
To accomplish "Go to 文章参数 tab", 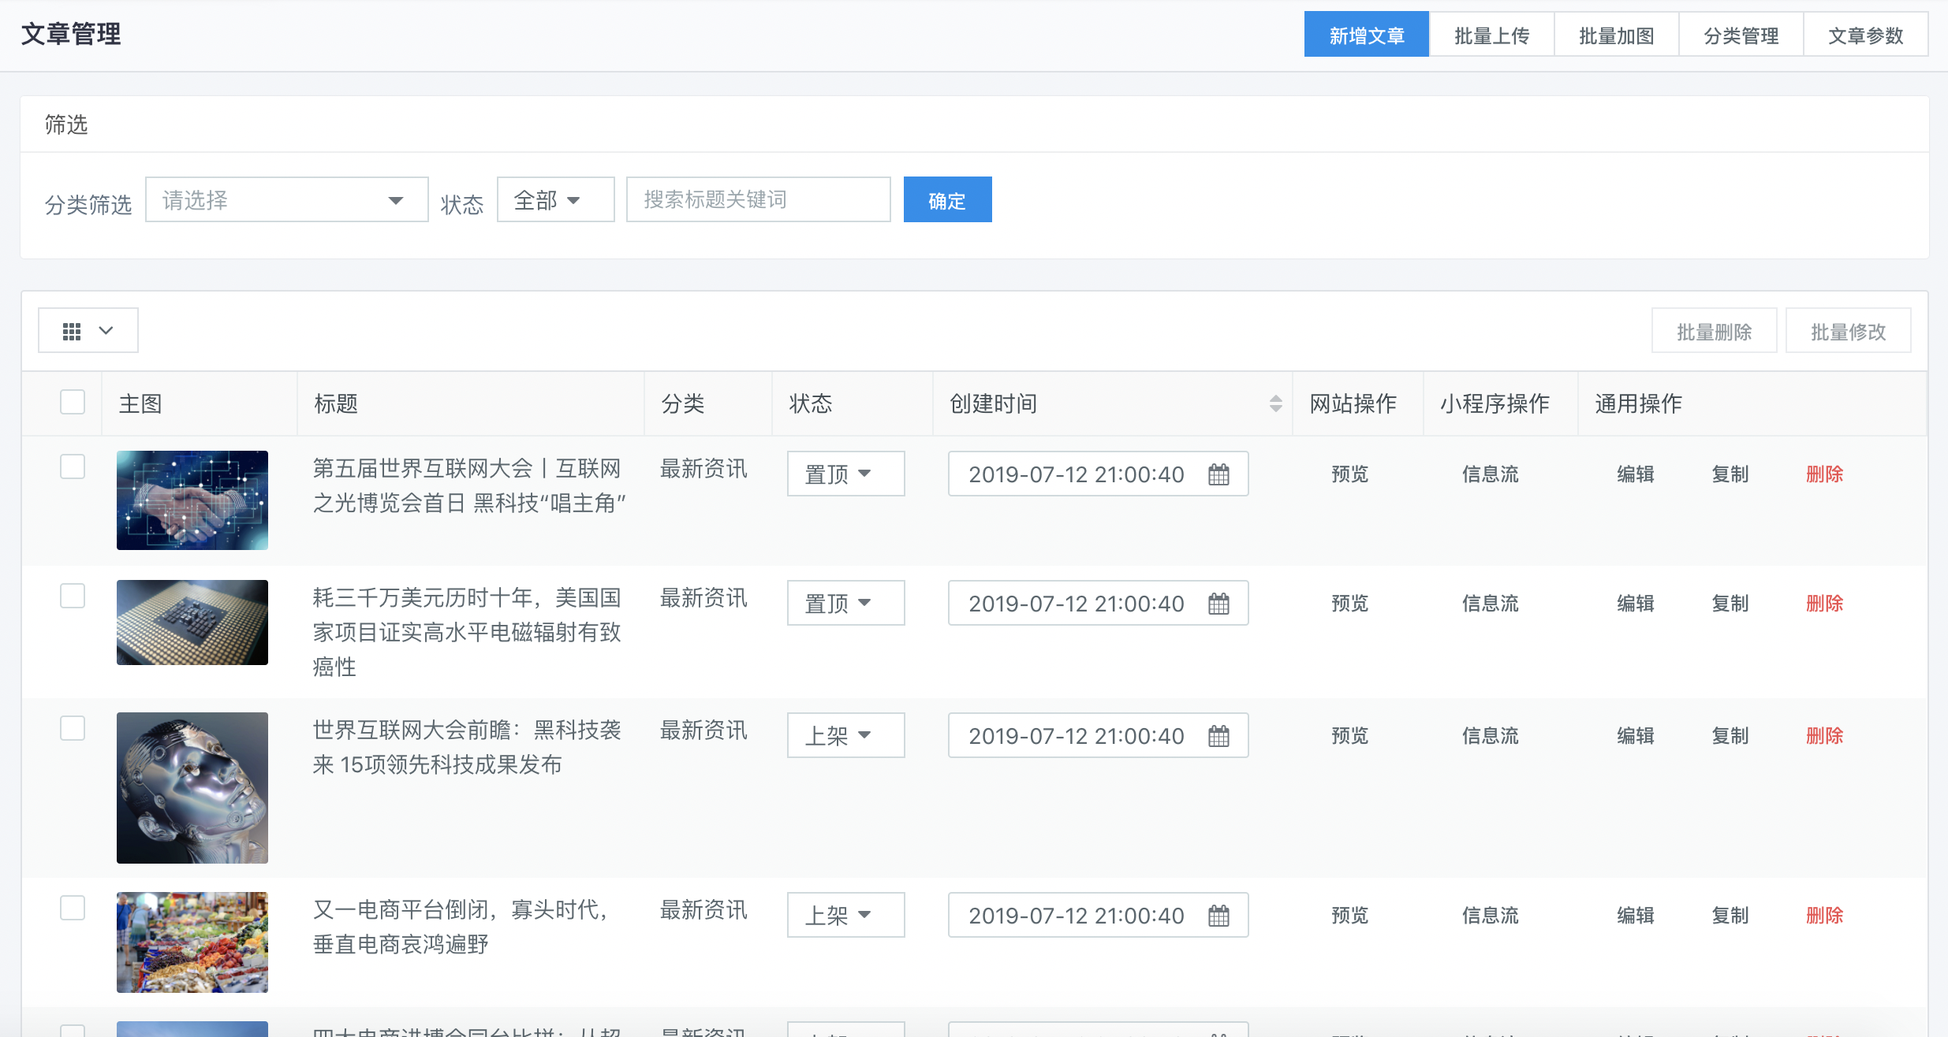I will (1865, 35).
